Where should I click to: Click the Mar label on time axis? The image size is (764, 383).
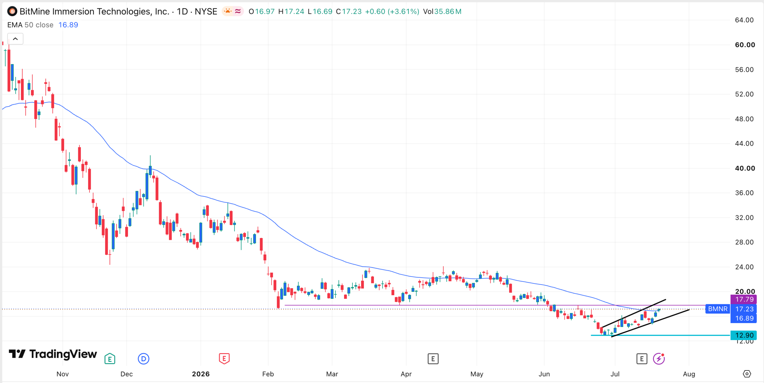pos(332,374)
